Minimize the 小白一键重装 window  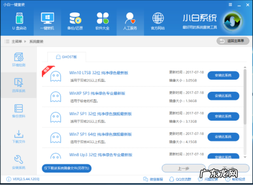(239, 5)
